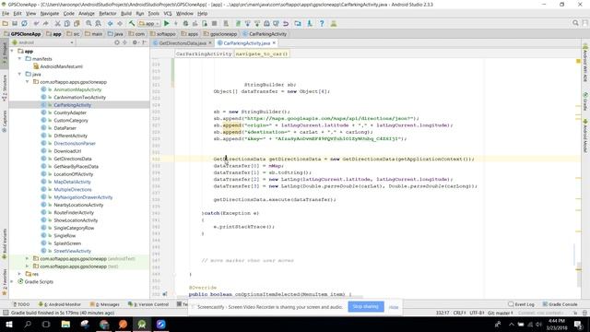Screen dimensions: 590x332
Task: Open the VCS menu
Action: 168,14
